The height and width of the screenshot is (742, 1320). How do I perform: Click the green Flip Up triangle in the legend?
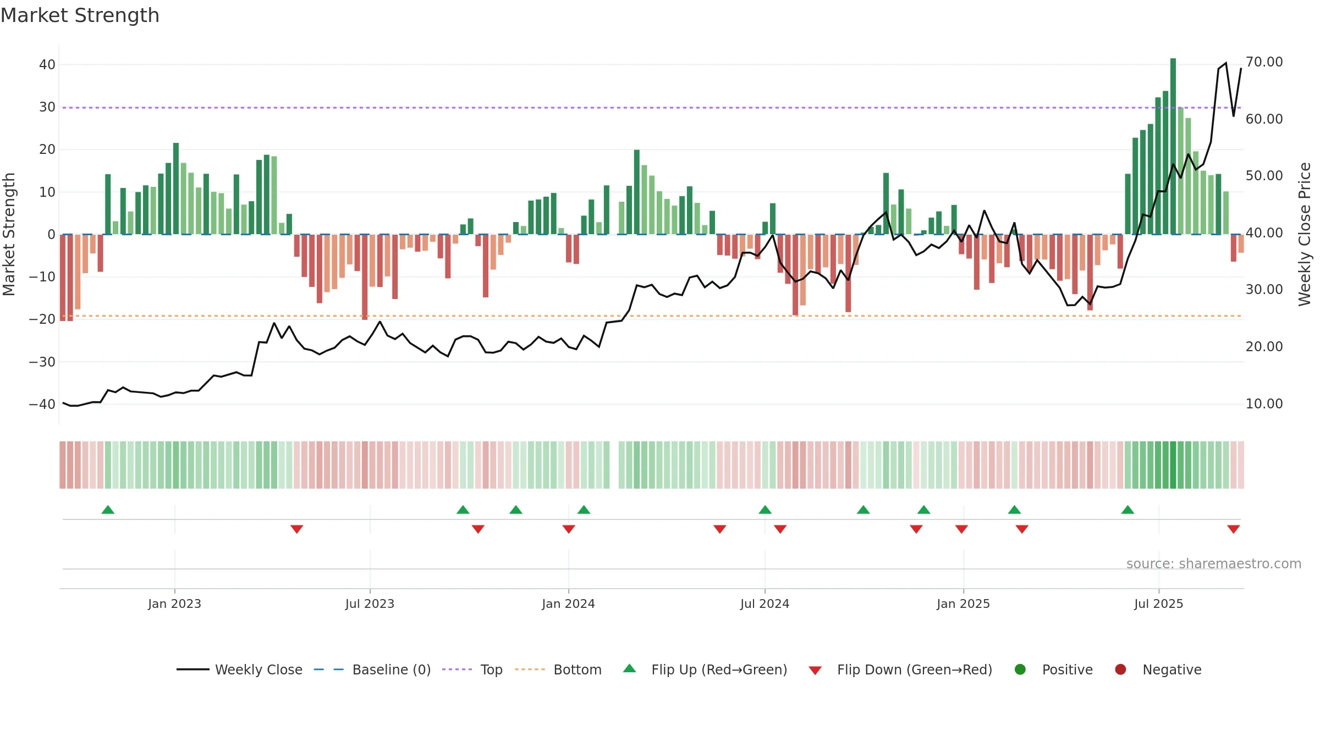[629, 668]
